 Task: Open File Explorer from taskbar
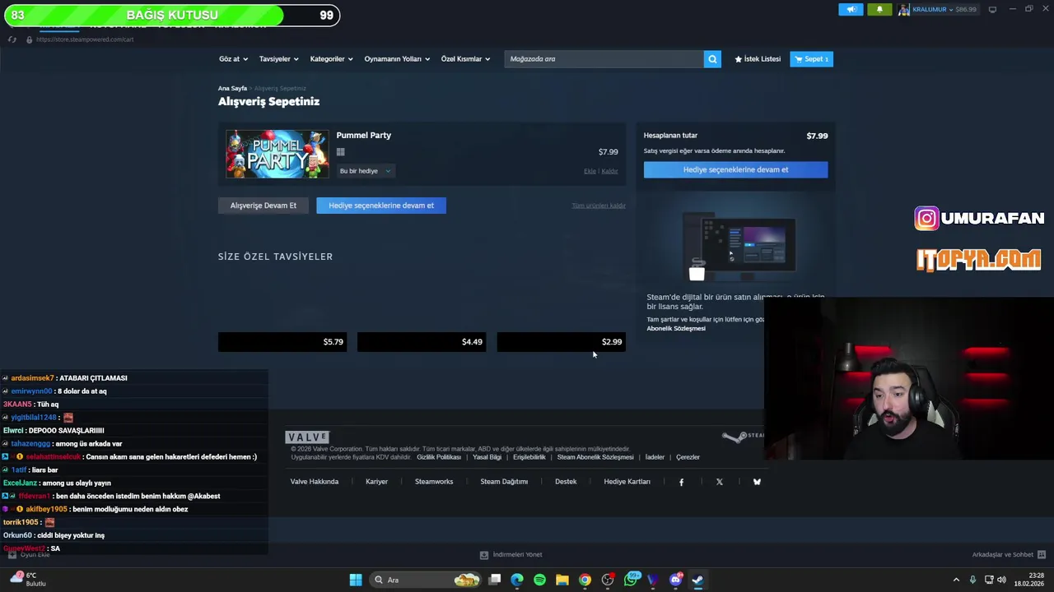pos(562,580)
